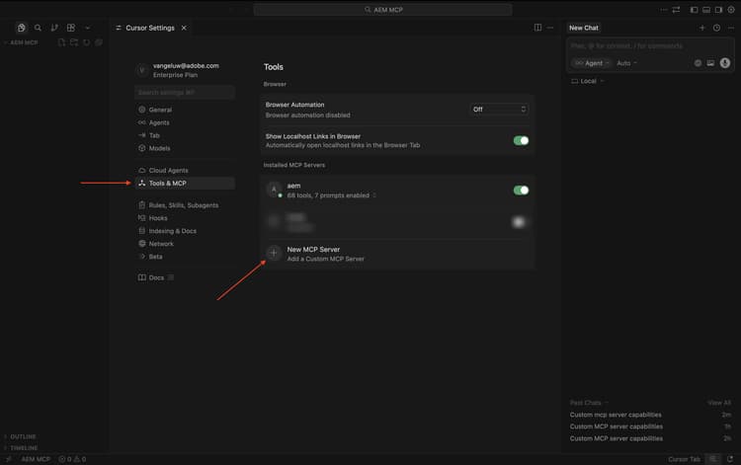Split the editor with the split icon

coord(537,28)
